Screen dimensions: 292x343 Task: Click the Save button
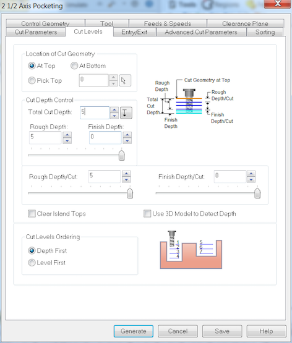pyautogui.click(x=222, y=331)
